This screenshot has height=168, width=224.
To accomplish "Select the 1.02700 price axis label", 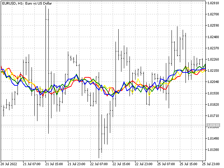I will point(213,14).
